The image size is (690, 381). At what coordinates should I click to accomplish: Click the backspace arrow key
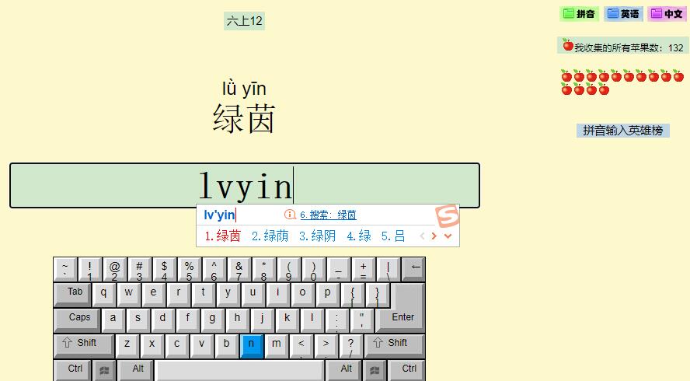pyautogui.click(x=413, y=269)
